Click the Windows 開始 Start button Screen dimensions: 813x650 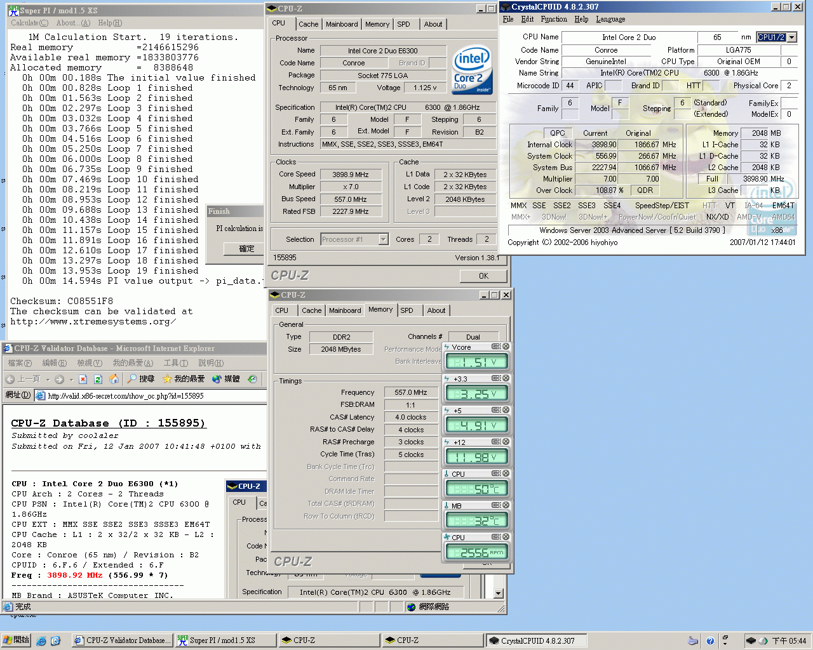click(x=17, y=640)
